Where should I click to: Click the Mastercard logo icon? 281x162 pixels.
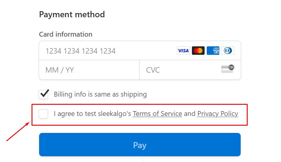coord(198,51)
